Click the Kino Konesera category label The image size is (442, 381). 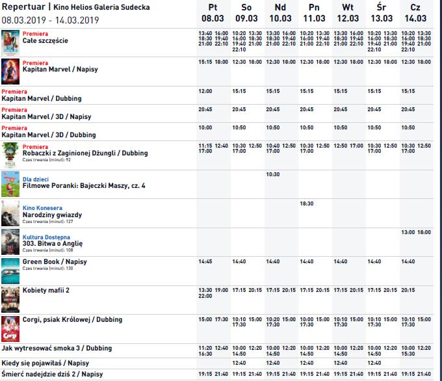pyautogui.click(x=42, y=208)
